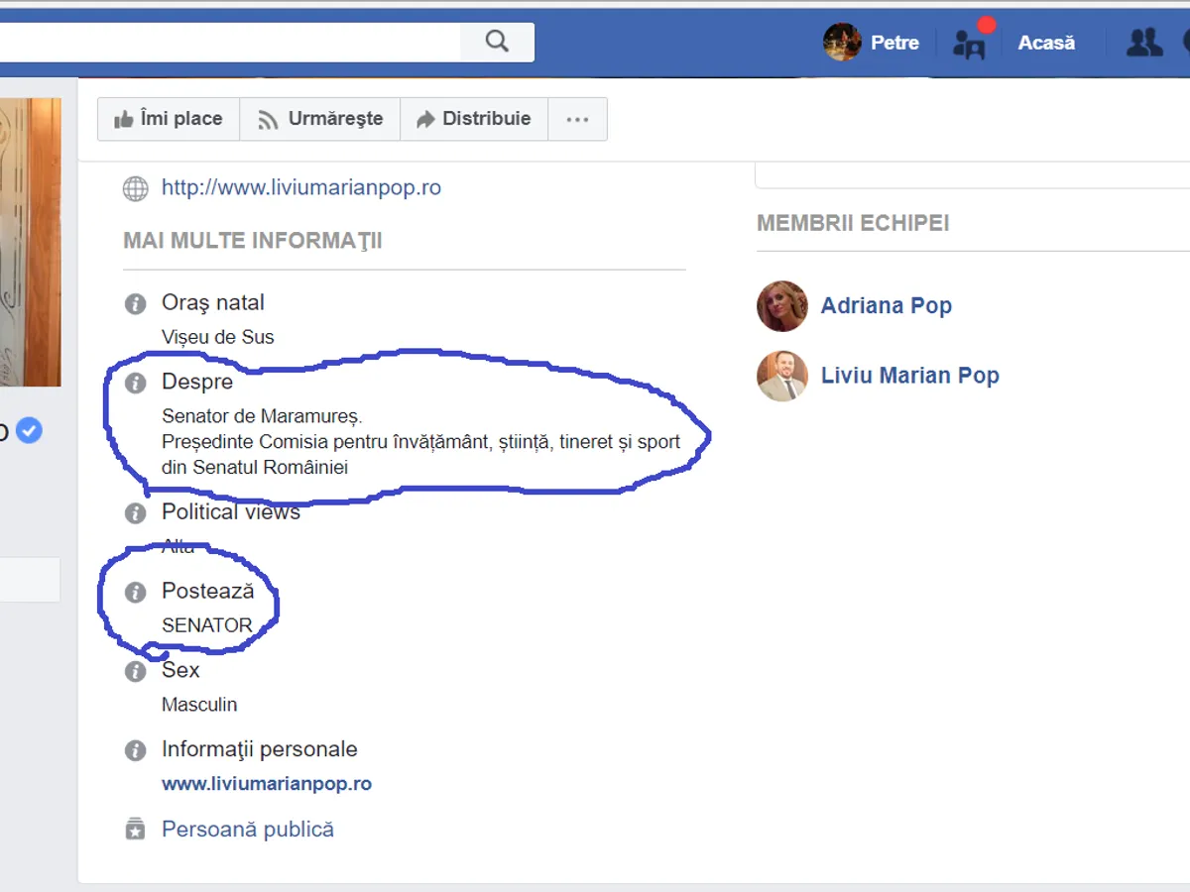
Task: Open the three-dots more options menu
Action: point(577,119)
